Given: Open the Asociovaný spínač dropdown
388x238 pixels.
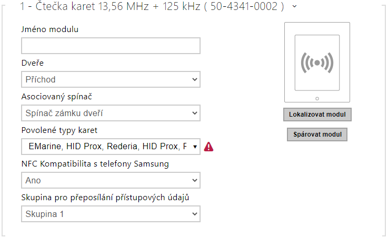Looking at the screenshot, I should coord(111,113).
